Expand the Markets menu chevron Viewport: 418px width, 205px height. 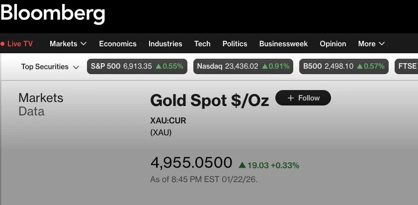pos(84,44)
